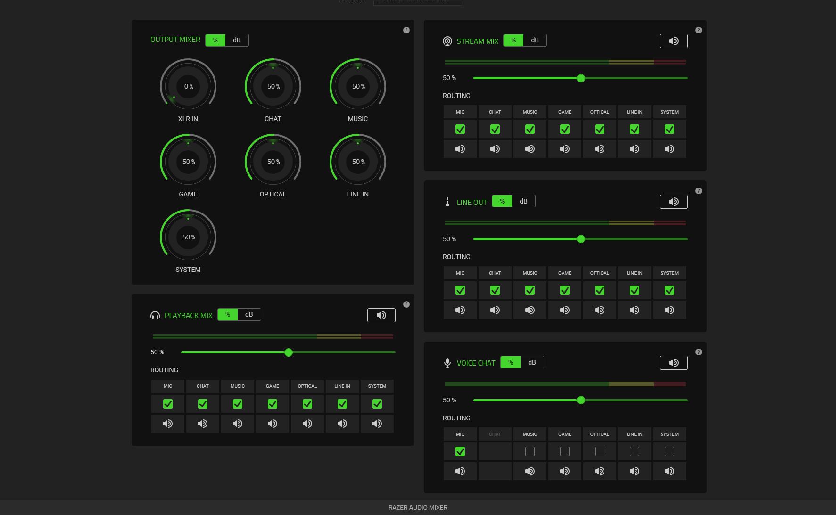
Task: Click the dB button in Playback Mix
Action: point(249,314)
